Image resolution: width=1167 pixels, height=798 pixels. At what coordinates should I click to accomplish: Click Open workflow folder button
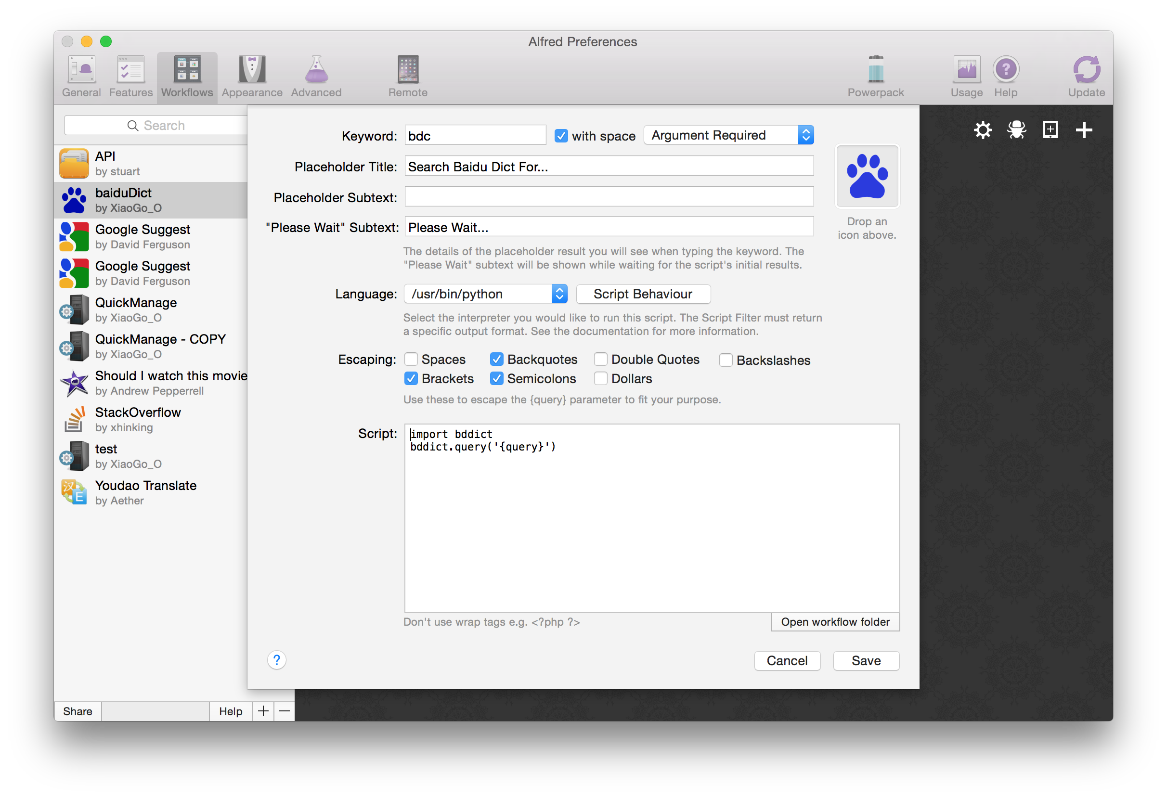click(835, 622)
